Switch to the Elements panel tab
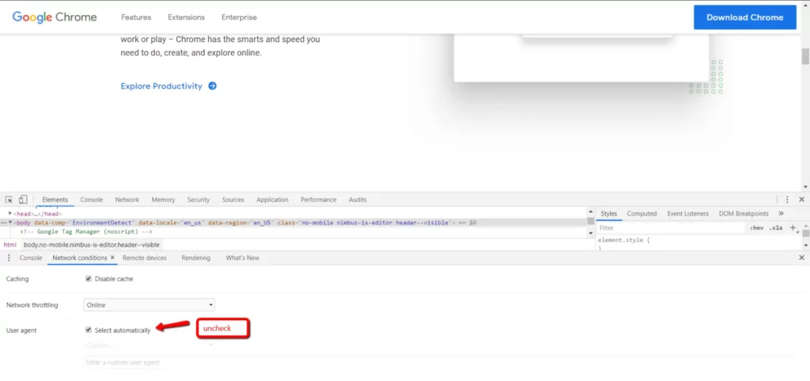 [55, 199]
